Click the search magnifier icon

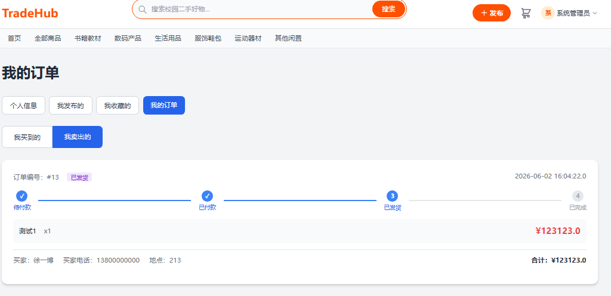143,10
